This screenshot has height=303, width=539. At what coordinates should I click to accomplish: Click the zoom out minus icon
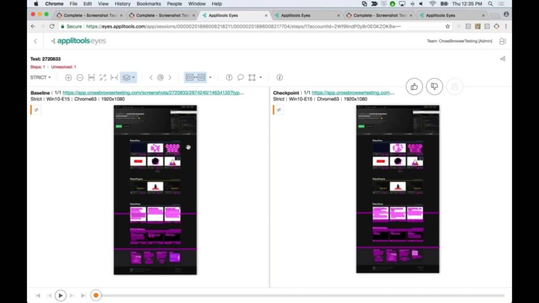tap(80, 77)
